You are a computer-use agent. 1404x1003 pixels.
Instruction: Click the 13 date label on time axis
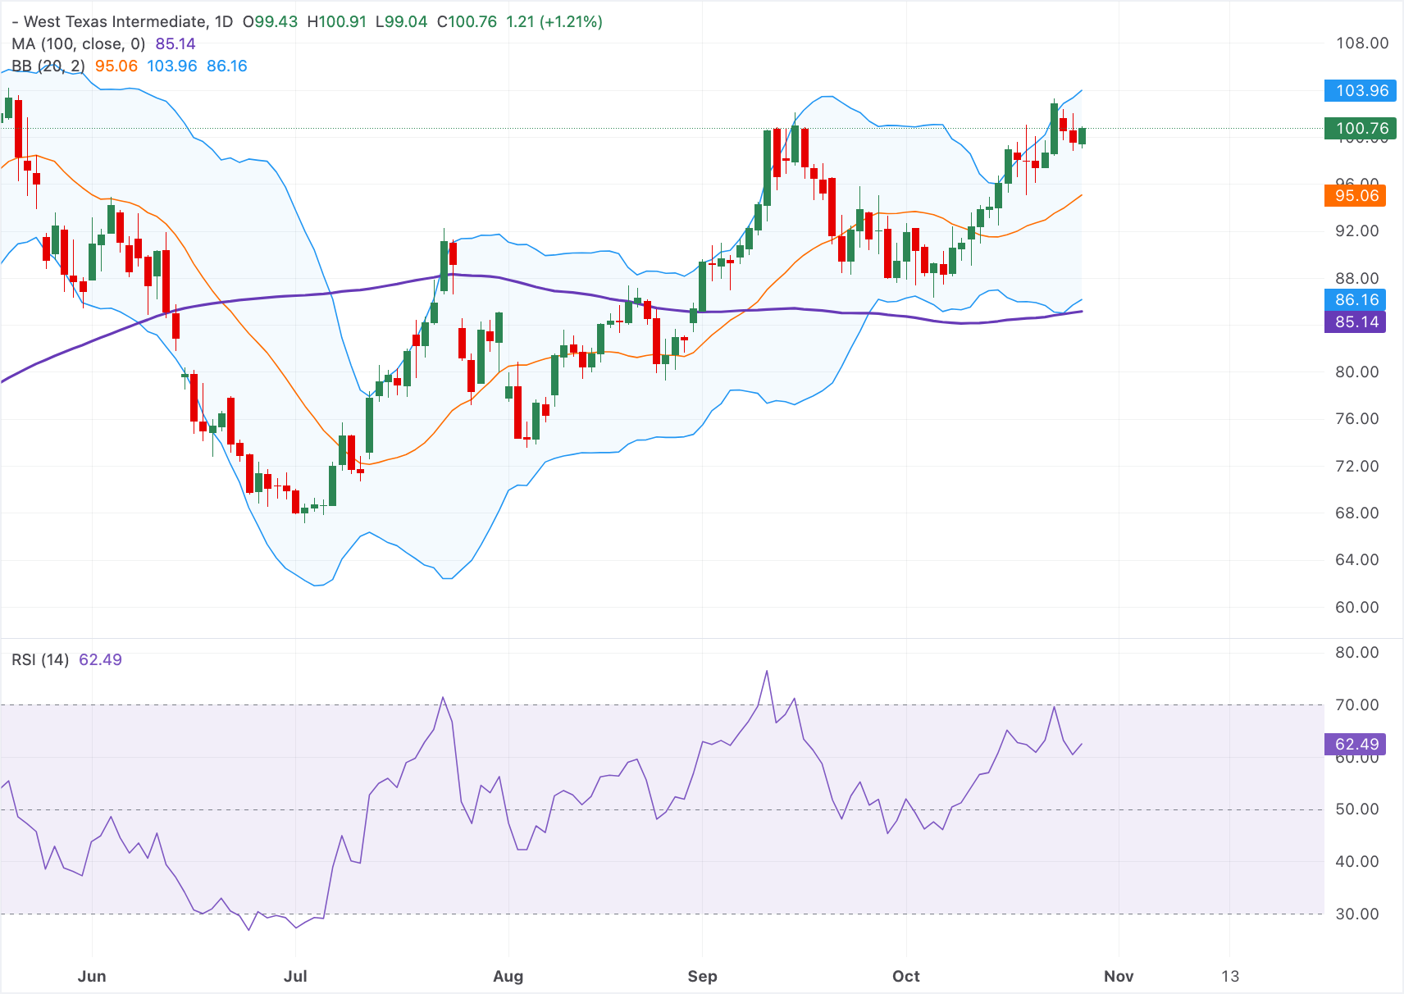pyautogui.click(x=1230, y=977)
